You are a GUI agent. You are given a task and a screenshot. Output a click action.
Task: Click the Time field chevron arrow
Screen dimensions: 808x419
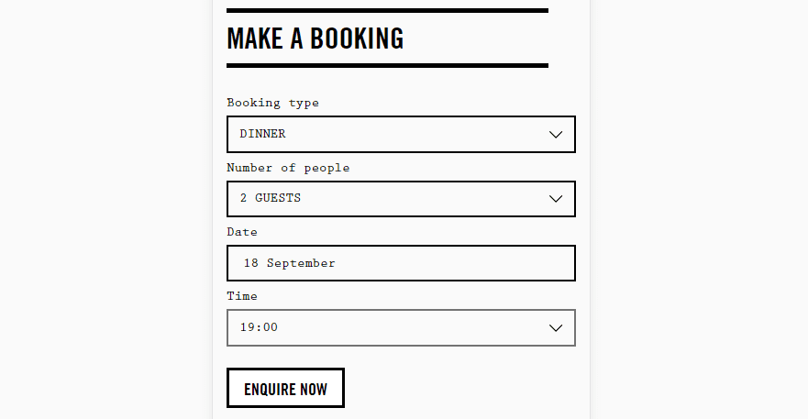coord(555,328)
